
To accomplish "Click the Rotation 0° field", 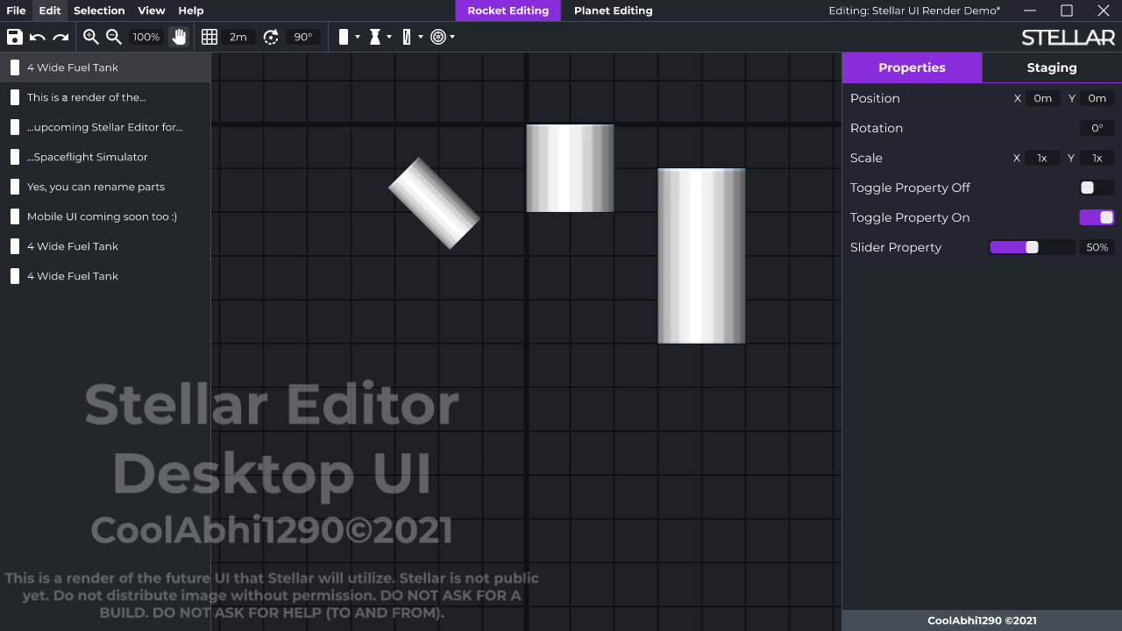I will point(1097,128).
